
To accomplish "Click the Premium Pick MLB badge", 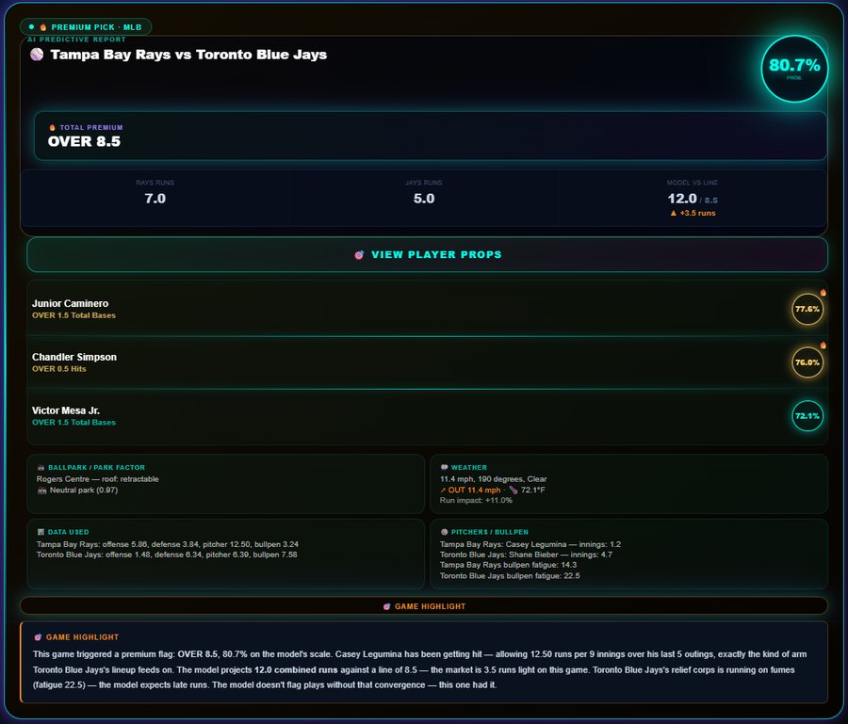I will (x=86, y=27).
